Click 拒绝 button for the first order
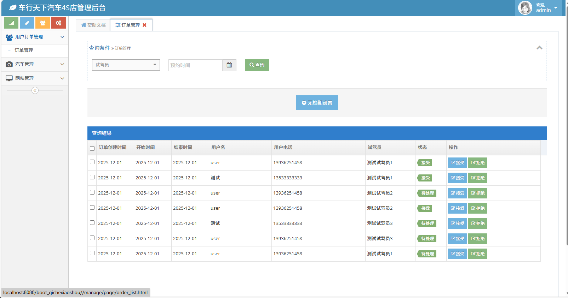 click(477, 163)
